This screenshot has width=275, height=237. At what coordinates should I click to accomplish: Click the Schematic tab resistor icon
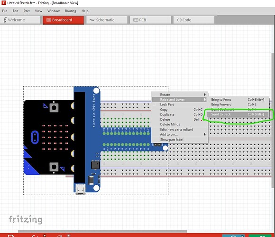(92, 20)
